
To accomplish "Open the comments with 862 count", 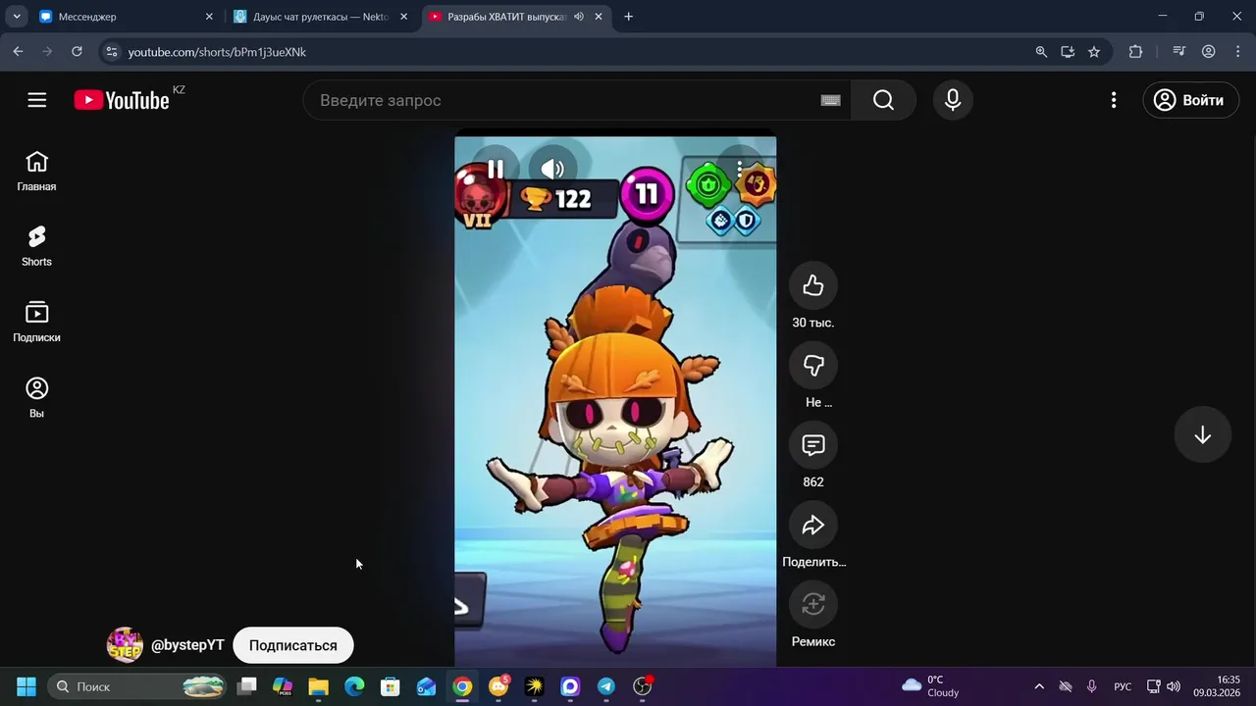I will pyautogui.click(x=812, y=445).
